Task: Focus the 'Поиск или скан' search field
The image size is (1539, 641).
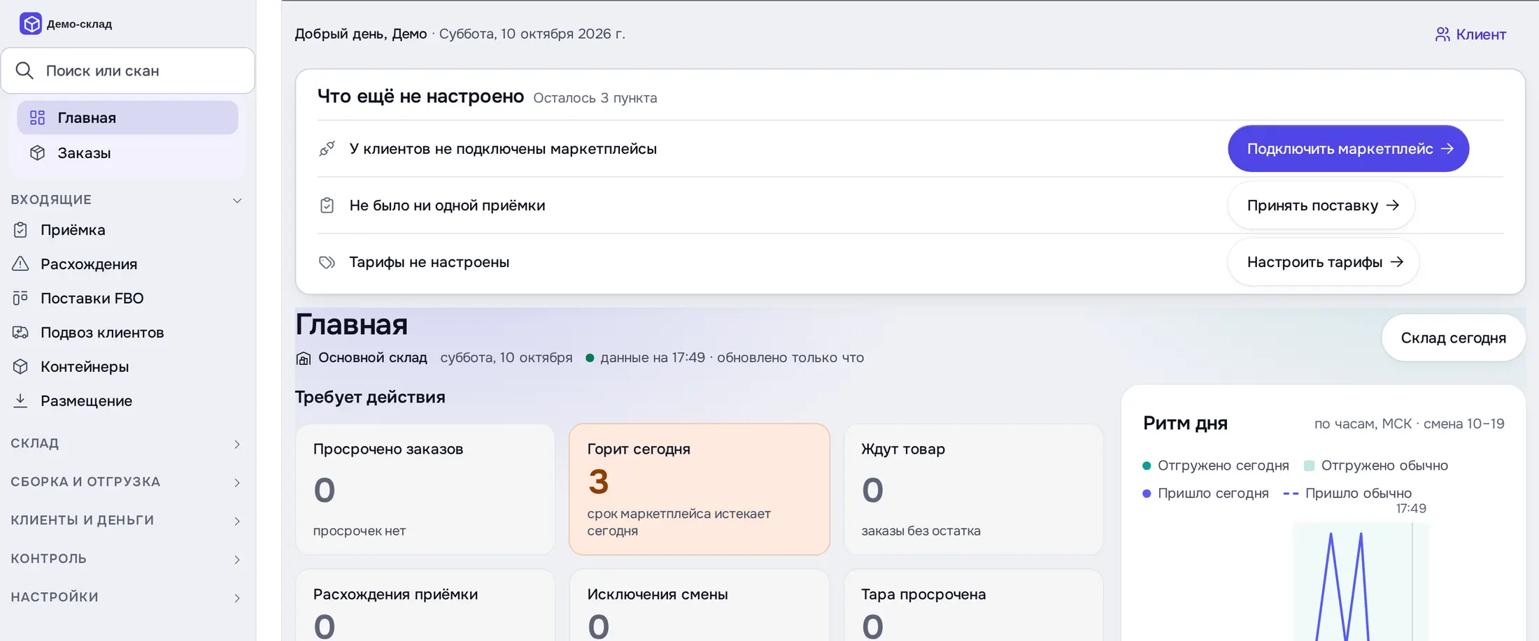Action: point(128,71)
